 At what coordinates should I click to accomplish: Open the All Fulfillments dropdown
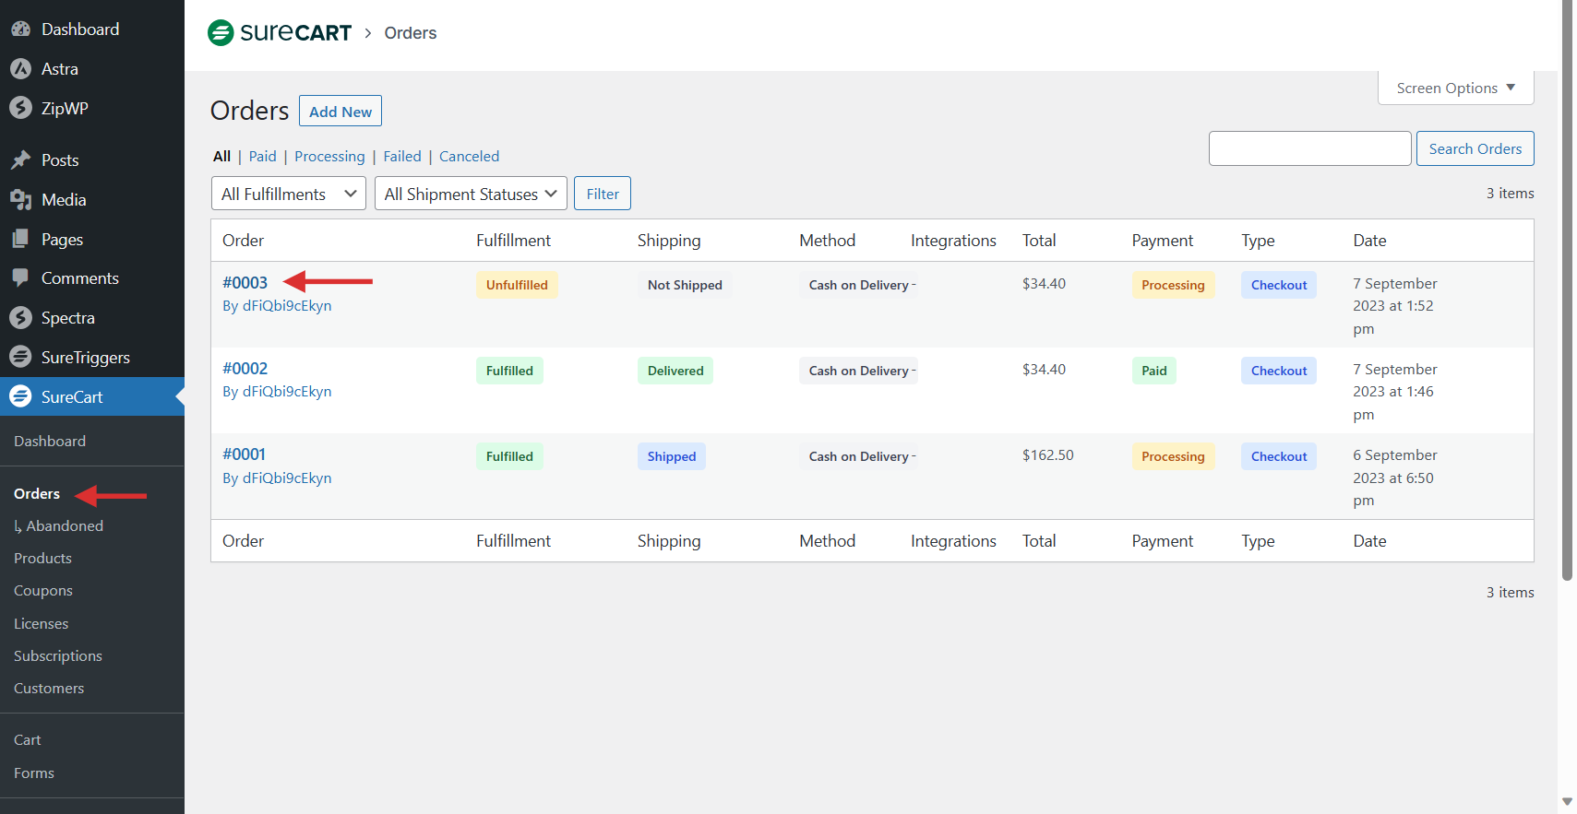(x=288, y=194)
